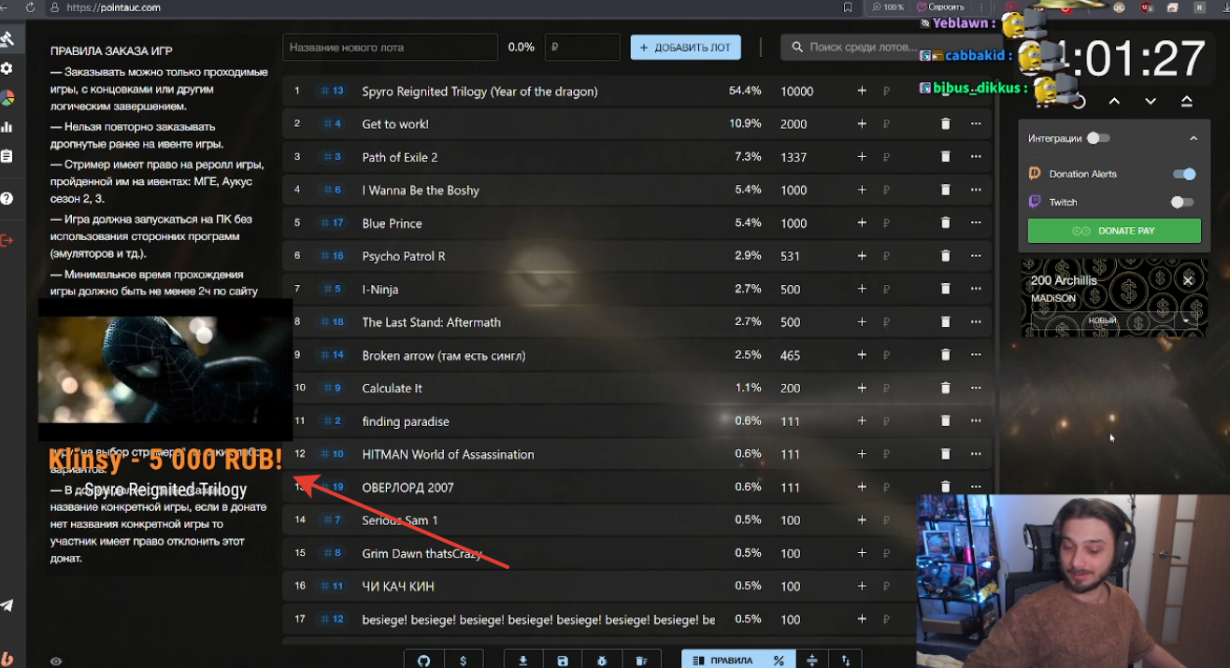Click the up-down sort arrows icon
1230x668 pixels.
pyautogui.click(x=845, y=660)
